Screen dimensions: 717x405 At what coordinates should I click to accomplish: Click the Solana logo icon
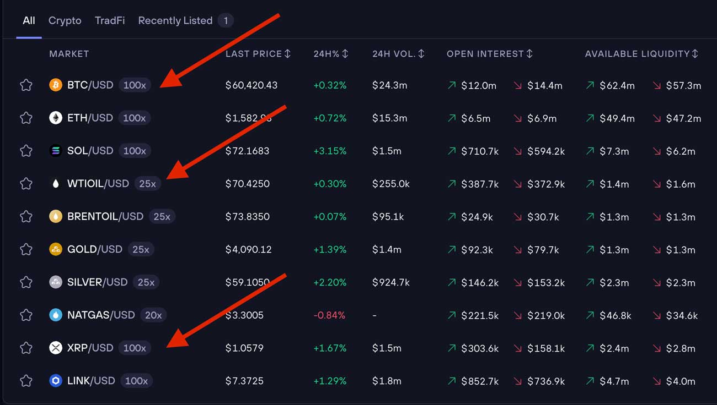click(x=56, y=151)
